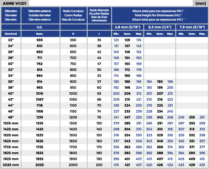Select height value 435 in last row
Image resolution: width=209 pixels, height=169 pixels.
(x=202, y=165)
